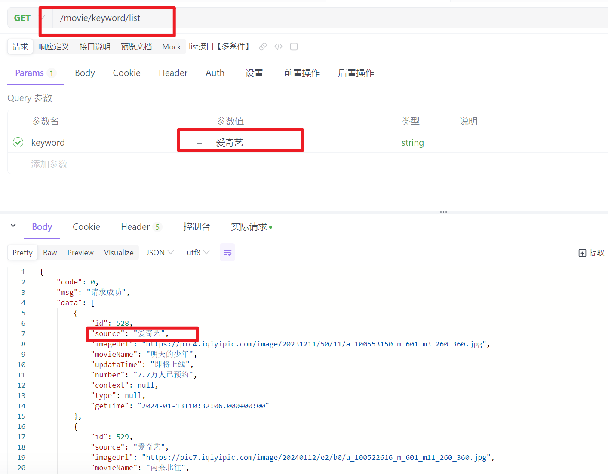Toggle word wrap icon in response toolbar
Image resolution: width=608 pixels, height=474 pixels.
tap(227, 253)
